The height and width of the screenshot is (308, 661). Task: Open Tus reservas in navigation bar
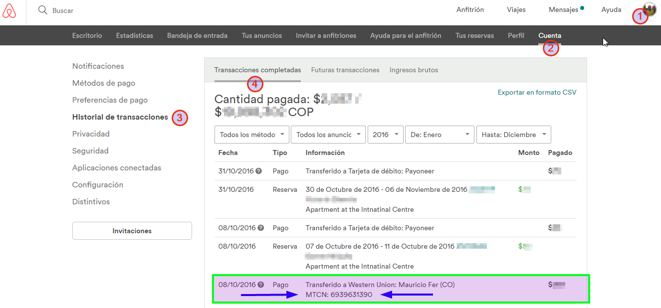474,35
